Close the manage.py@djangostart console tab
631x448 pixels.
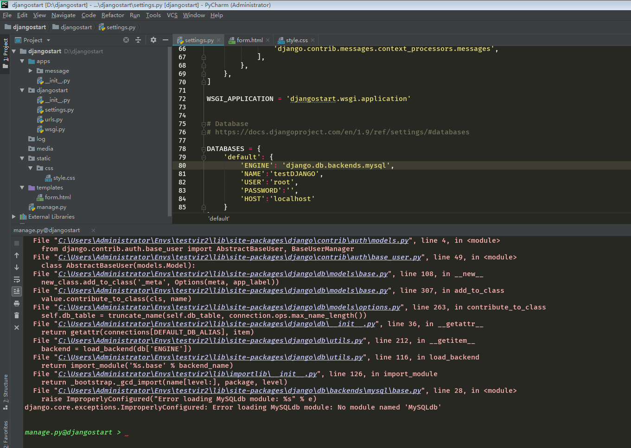(x=93, y=230)
